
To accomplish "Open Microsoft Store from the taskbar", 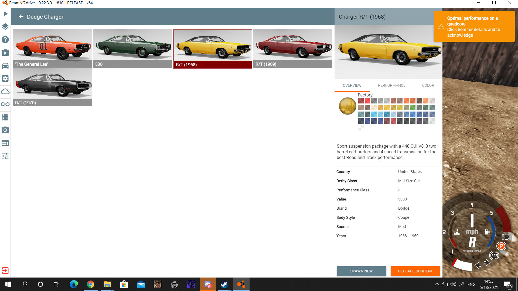I will [x=124, y=284].
